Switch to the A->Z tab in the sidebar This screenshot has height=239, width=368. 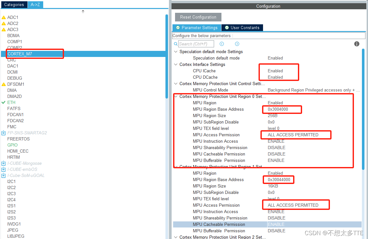(x=35, y=5)
